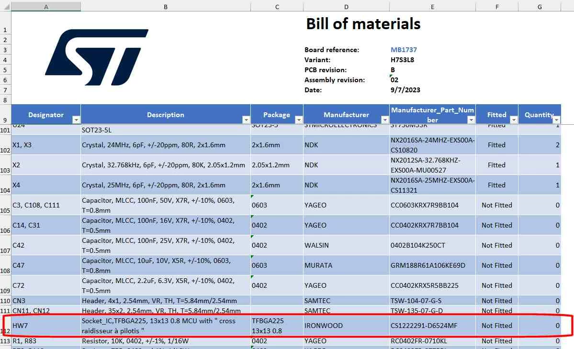Select the IRONWOOD manufacturer cell
The image size is (574, 349).
click(x=346, y=326)
